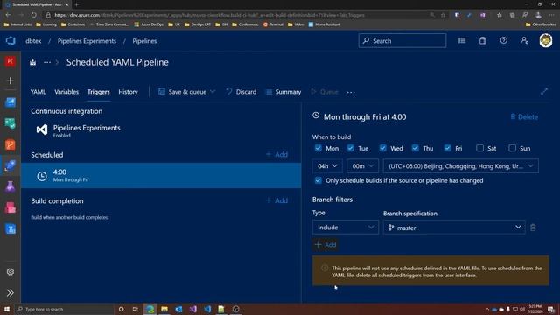This screenshot has height=315, width=560.
Task: Delete master branch filter trash icon
Action: pos(533,227)
